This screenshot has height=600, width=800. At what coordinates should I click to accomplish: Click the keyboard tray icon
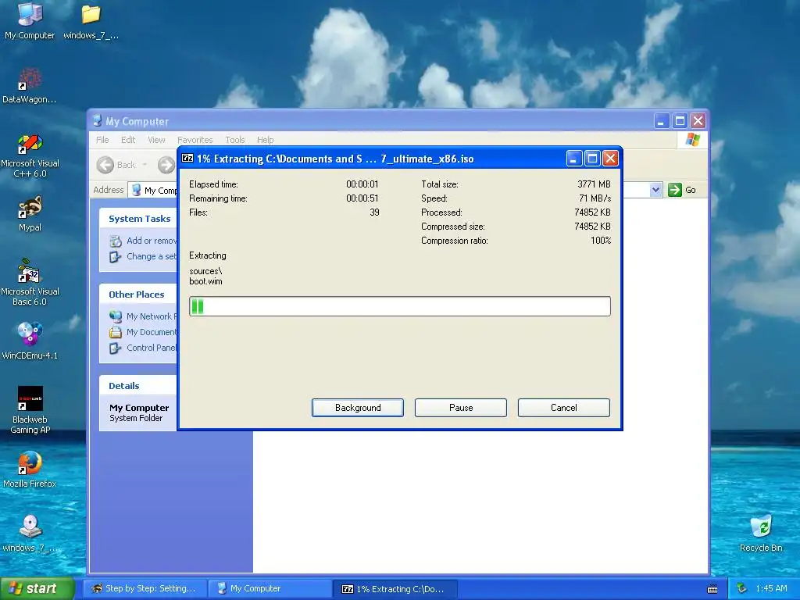coord(712,589)
